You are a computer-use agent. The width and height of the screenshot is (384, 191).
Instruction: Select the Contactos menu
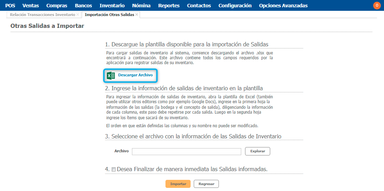[x=199, y=6]
